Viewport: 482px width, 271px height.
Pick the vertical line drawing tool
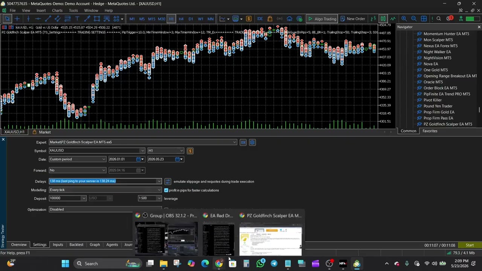[x=28, y=19]
